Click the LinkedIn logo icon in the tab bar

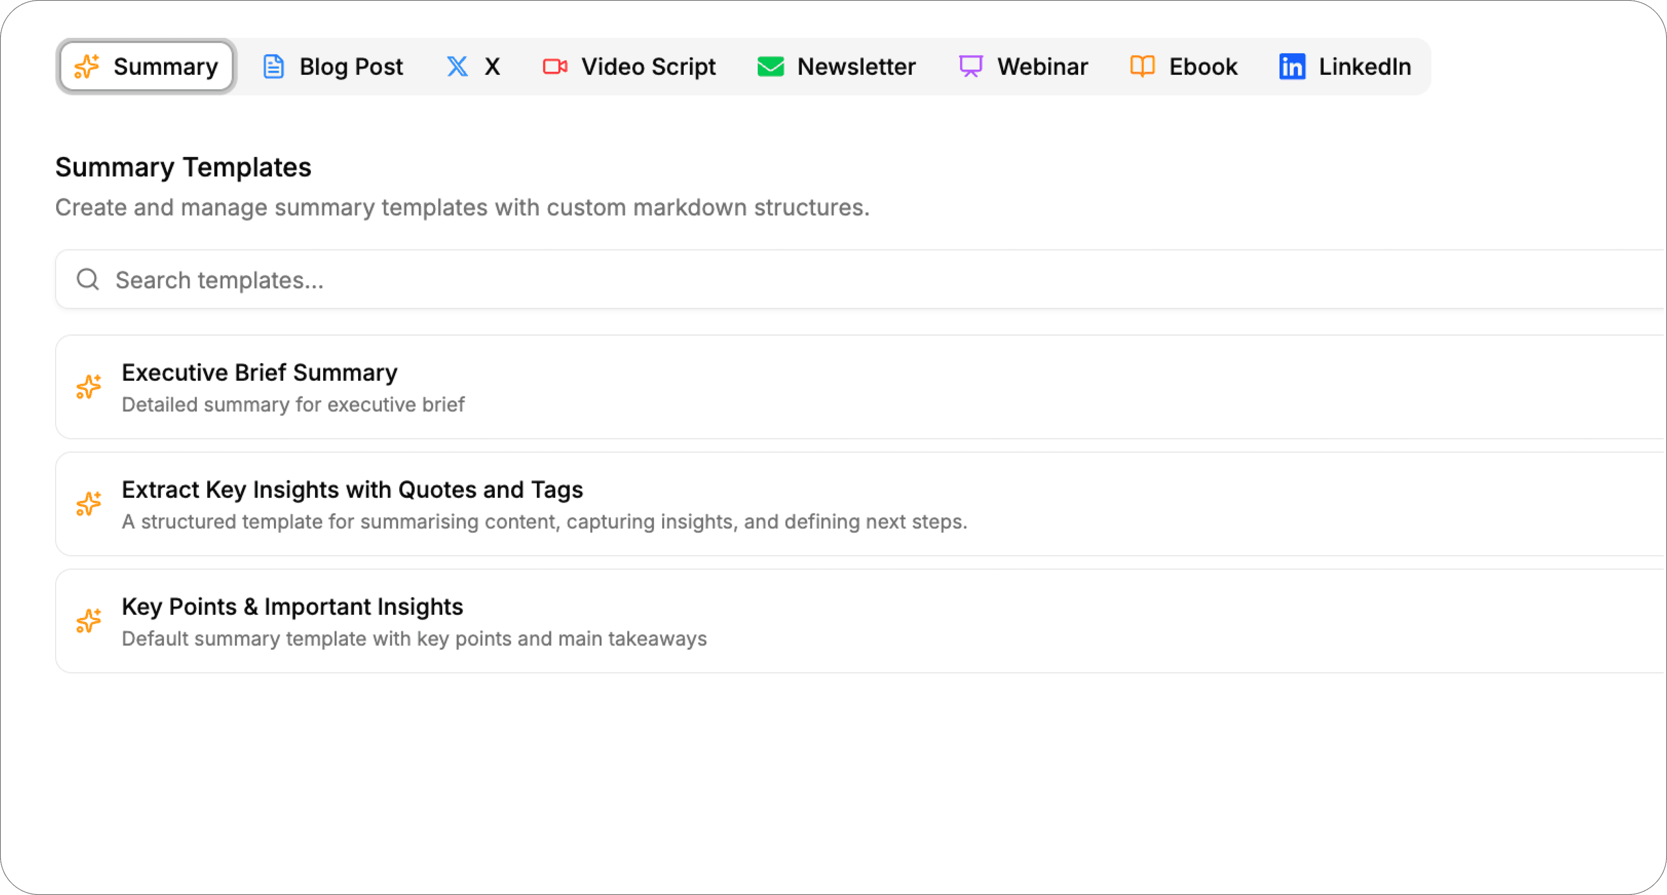tap(1291, 66)
